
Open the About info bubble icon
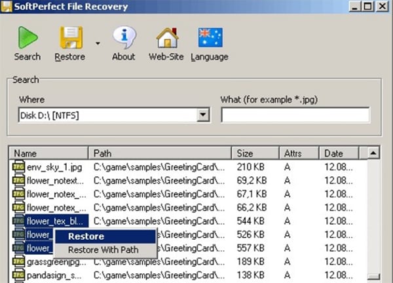coord(124,37)
